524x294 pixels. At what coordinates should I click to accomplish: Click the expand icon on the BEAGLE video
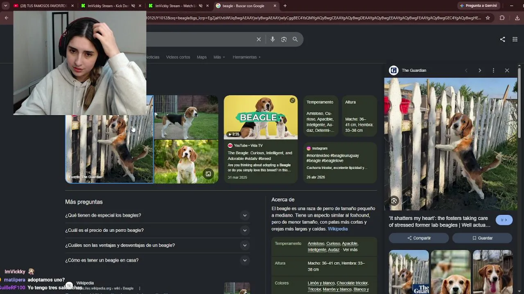click(x=292, y=100)
